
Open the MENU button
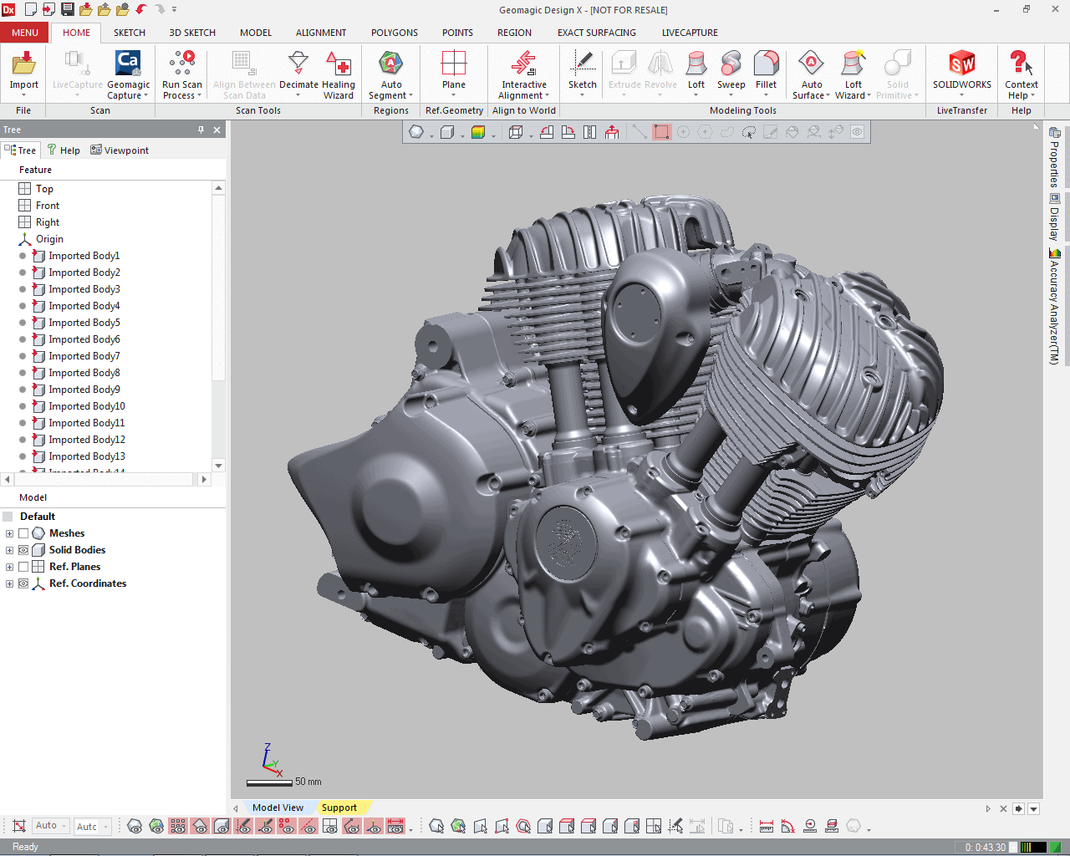point(25,33)
